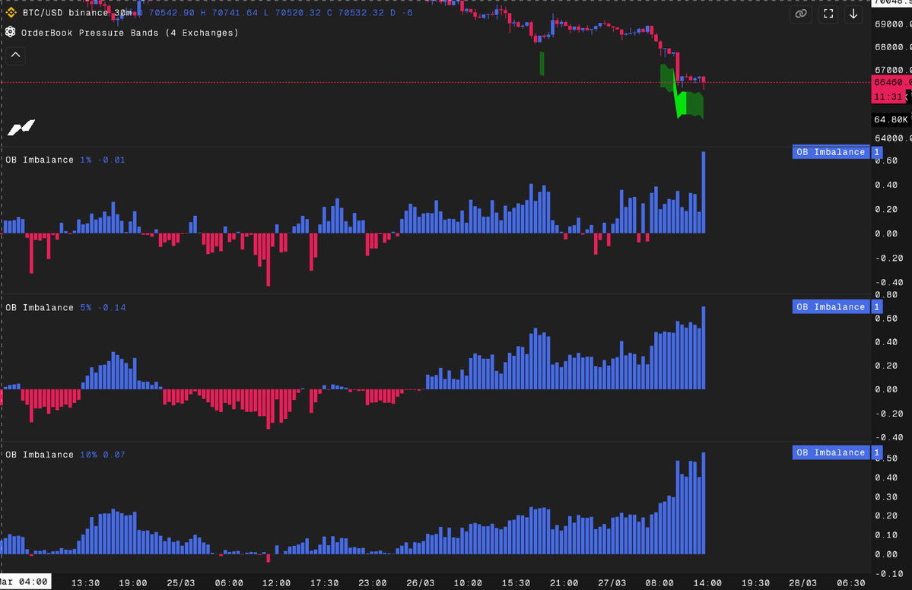Click the 0.07 value in 10% legend
Viewport: 912px width, 590px height.
pos(114,455)
